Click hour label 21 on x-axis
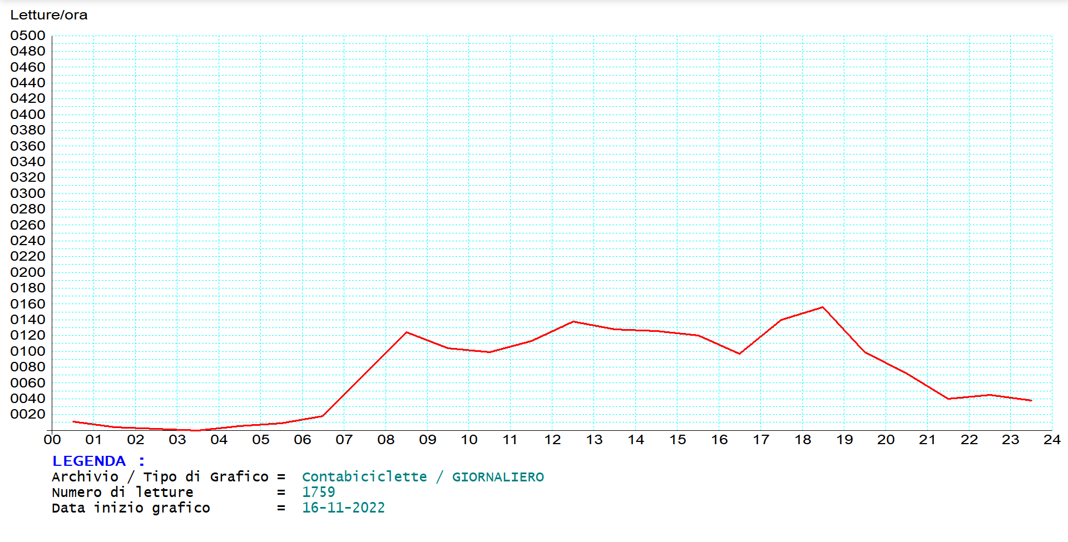This screenshot has height=542, width=1068. coord(927,440)
